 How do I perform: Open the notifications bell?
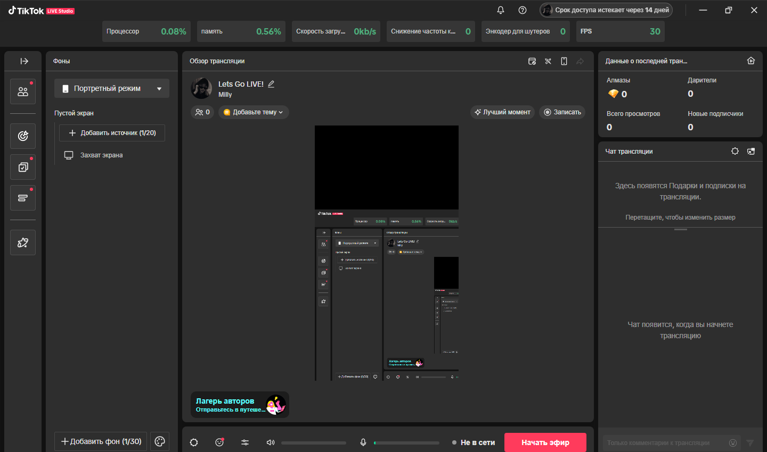(x=501, y=10)
